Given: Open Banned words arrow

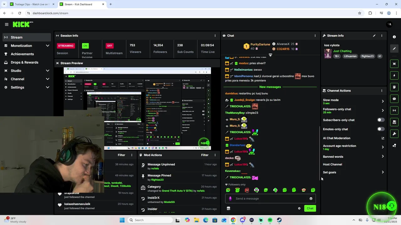Looking at the screenshot, I should (x=383, y=157).
